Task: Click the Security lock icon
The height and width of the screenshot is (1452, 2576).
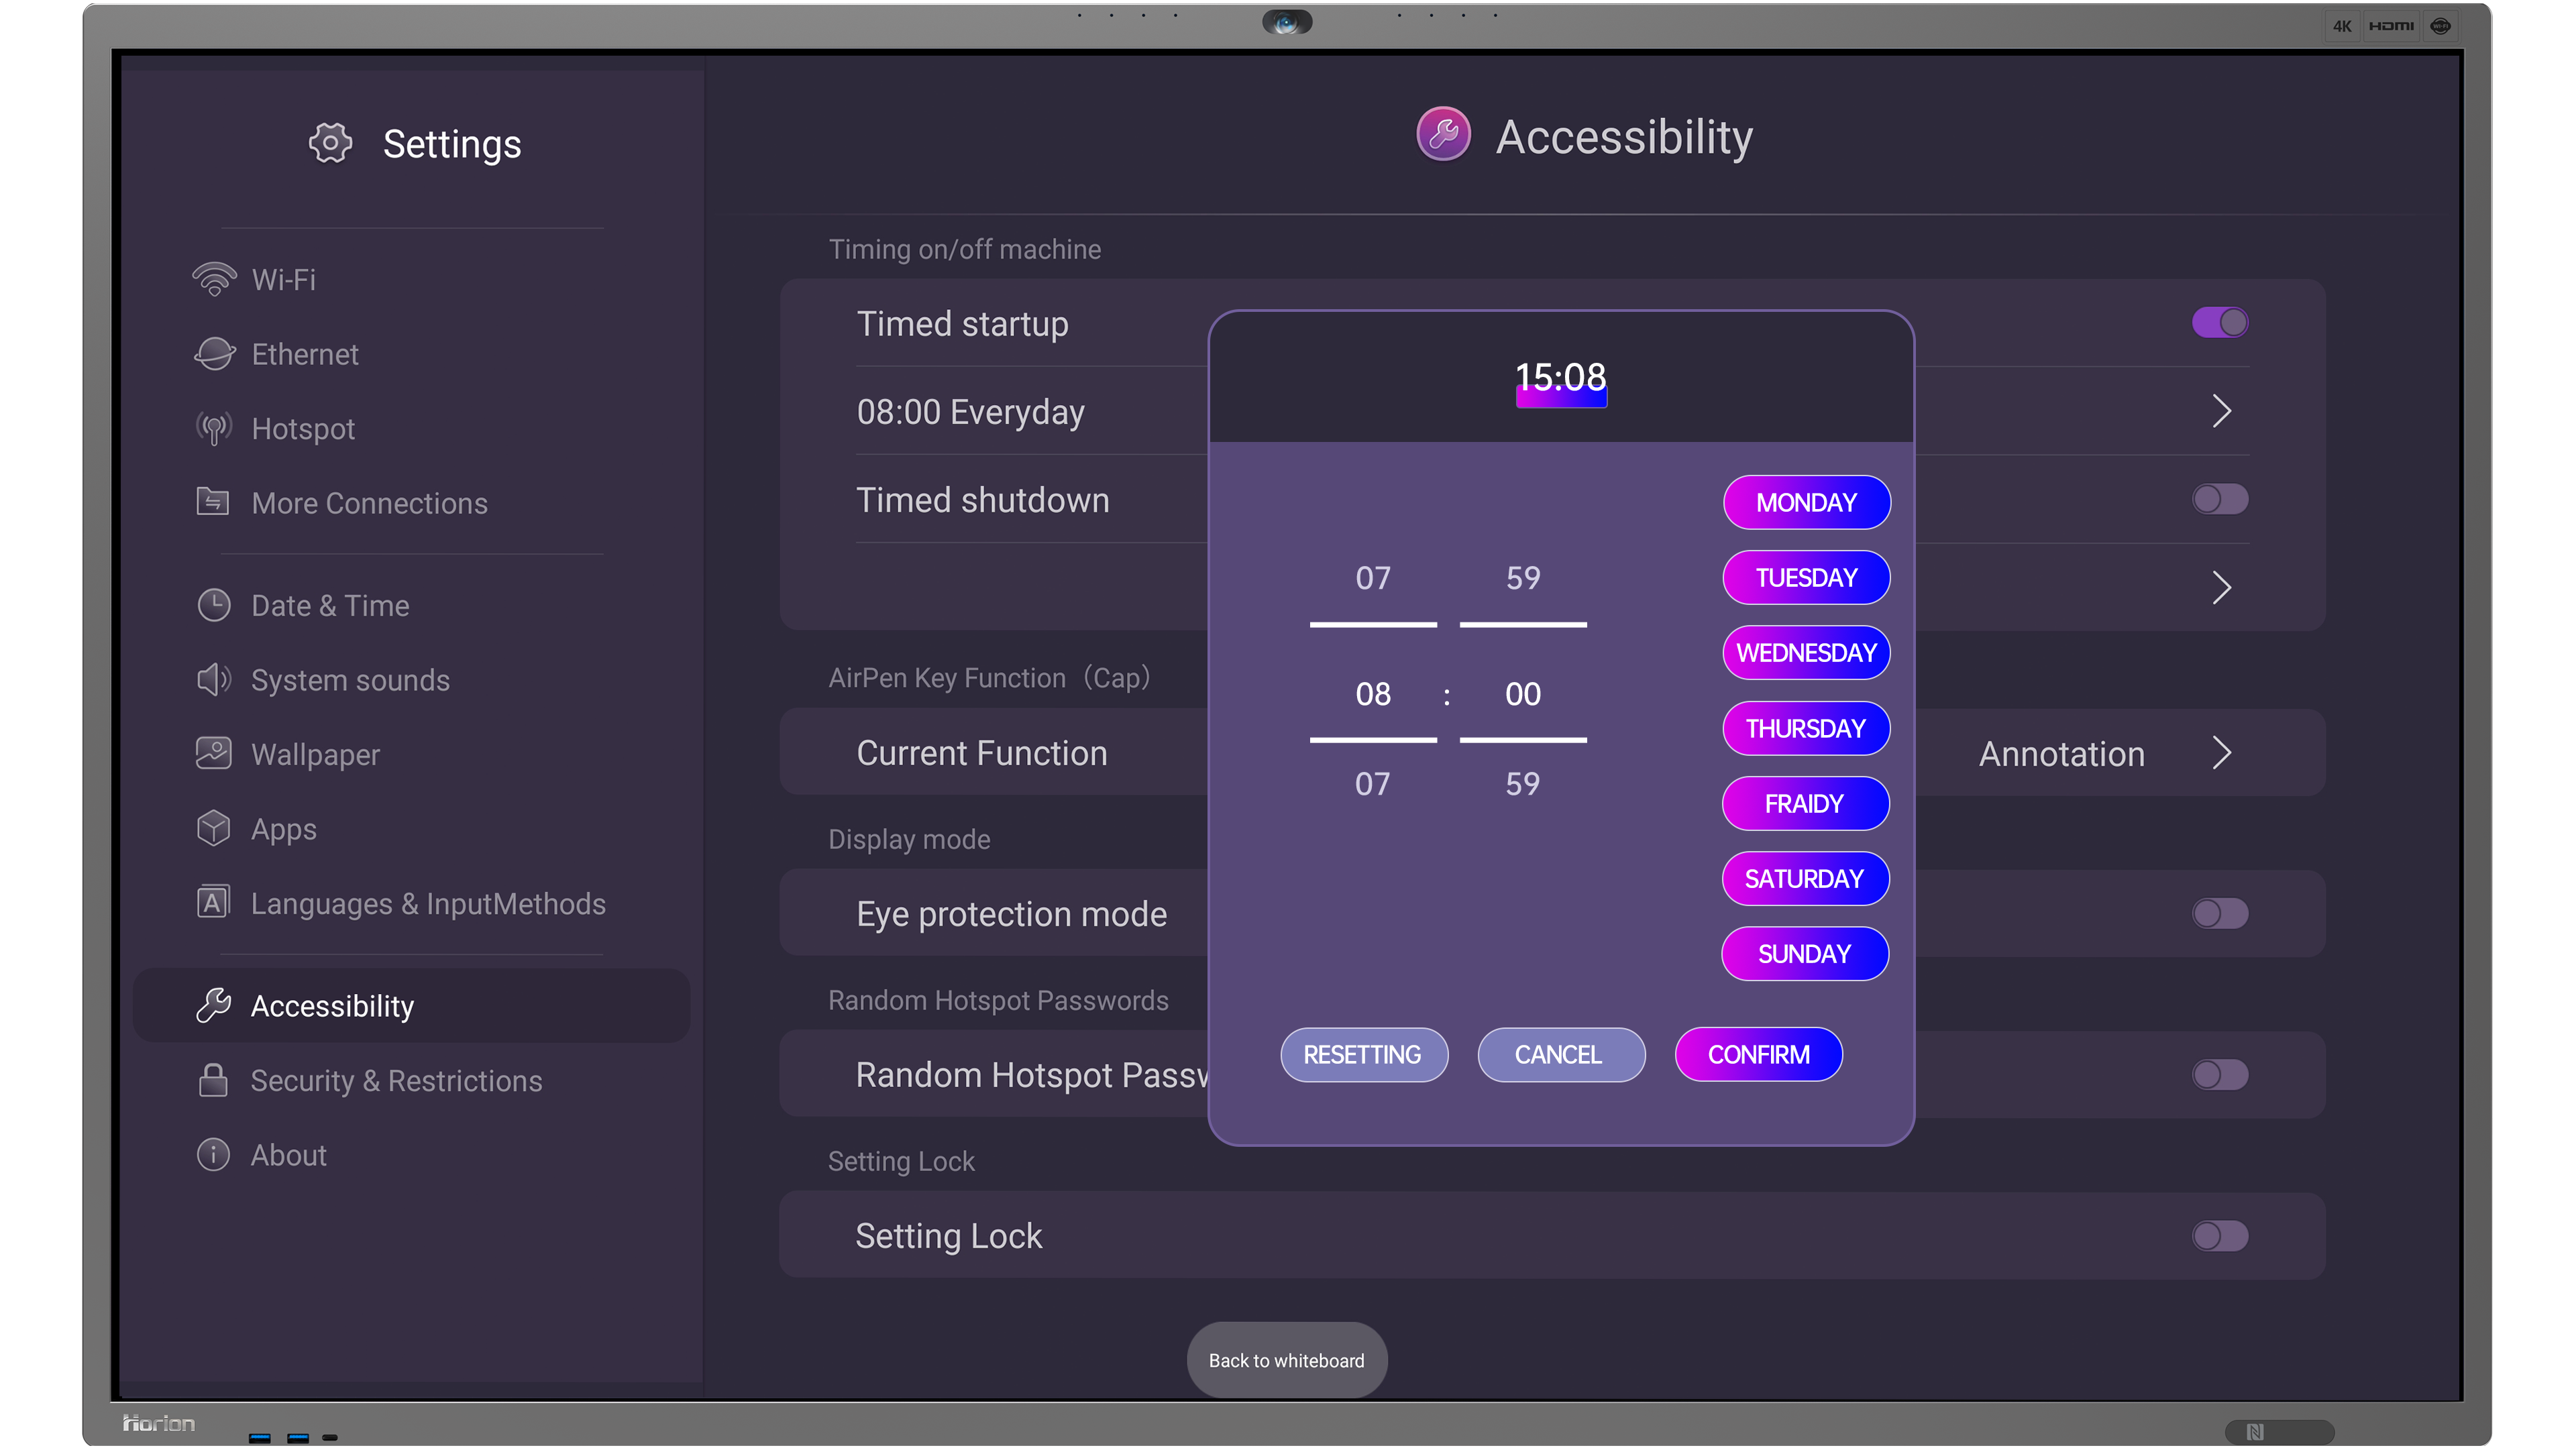Action: pos(213,1081)
